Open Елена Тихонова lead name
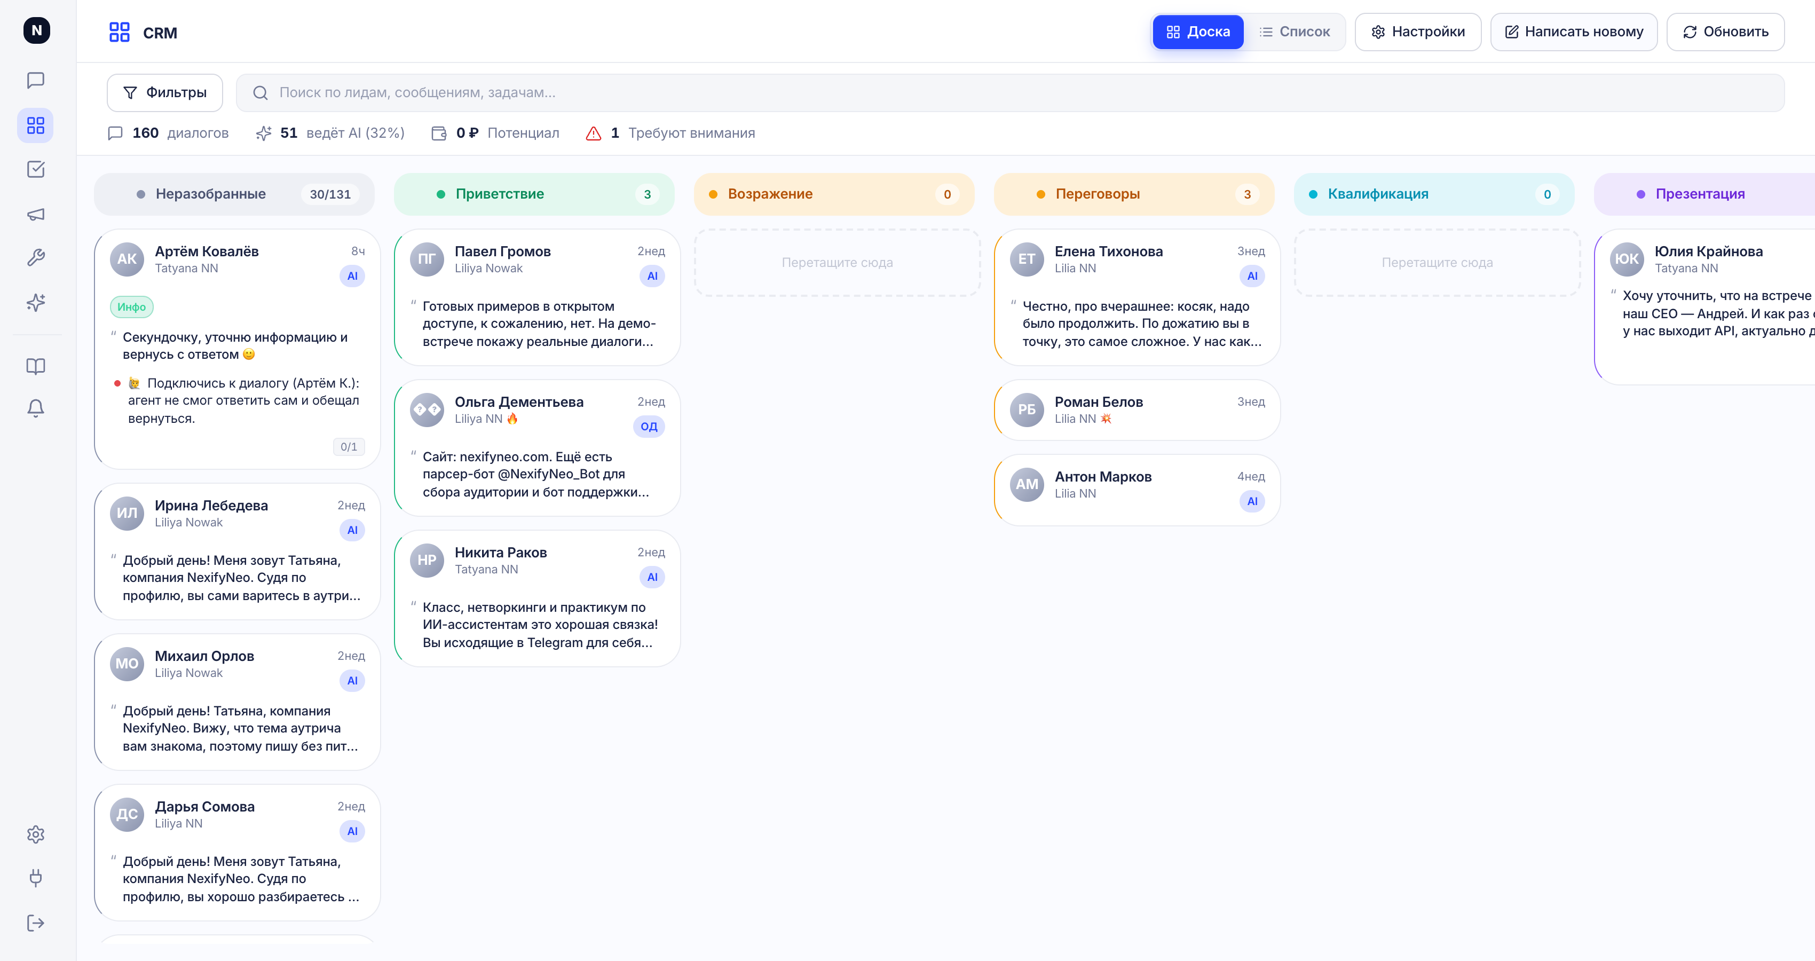The width and height of the screenshot is (1815, 961). click(x=1108, y=251)
